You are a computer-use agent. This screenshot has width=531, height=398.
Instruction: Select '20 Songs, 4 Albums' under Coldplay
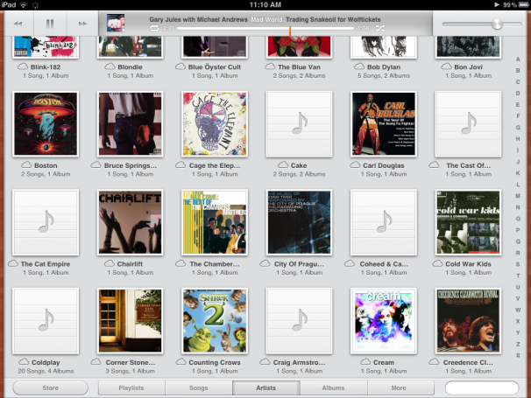click(x=46, y=371)
